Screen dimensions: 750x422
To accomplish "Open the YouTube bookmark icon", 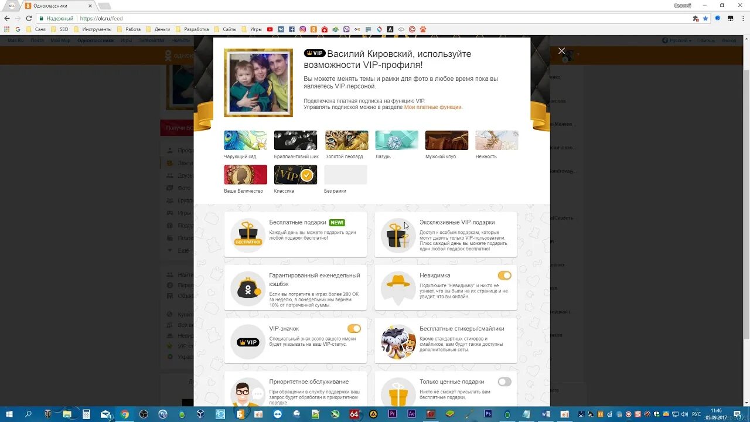I will tap(270, 29).
